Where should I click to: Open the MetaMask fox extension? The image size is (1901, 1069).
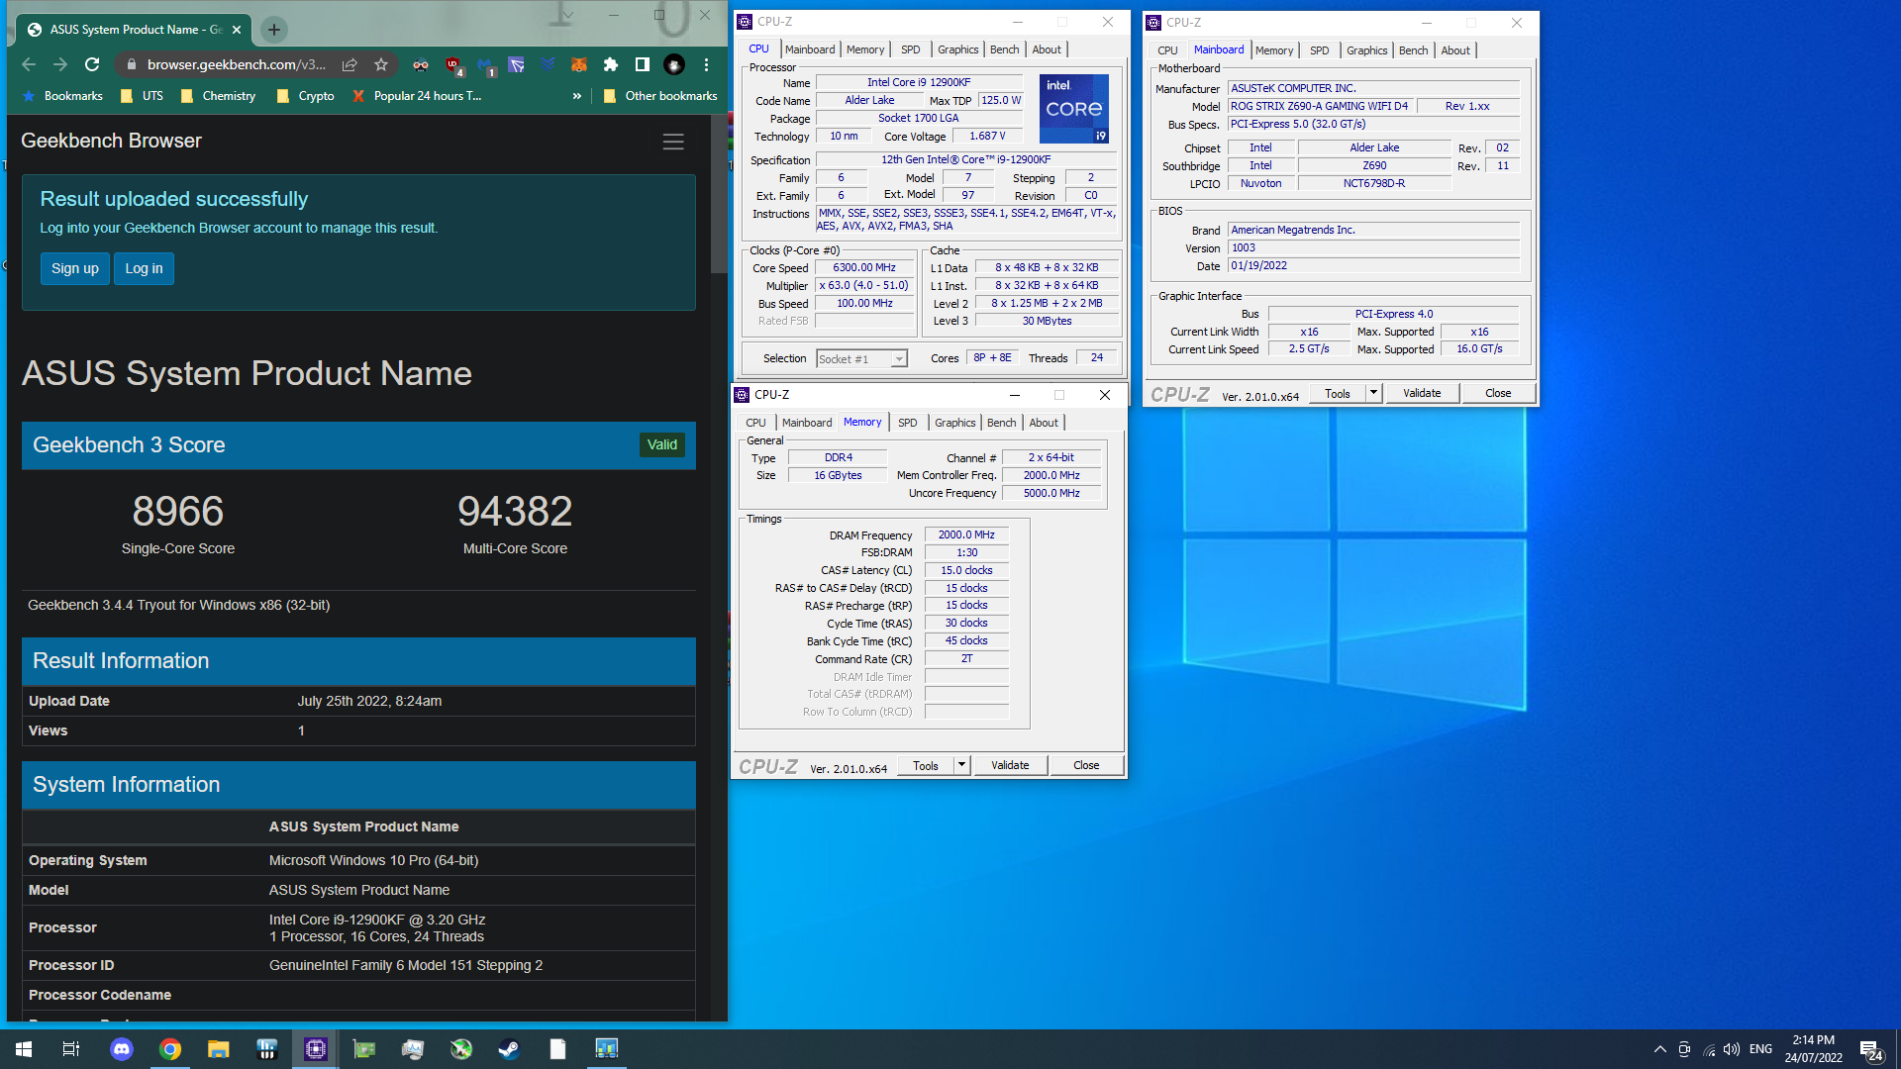click(x=579, y=64)
